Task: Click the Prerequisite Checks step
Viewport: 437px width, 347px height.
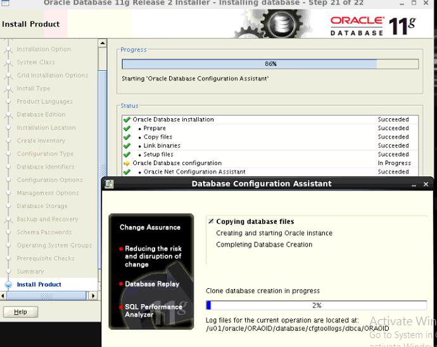Action: pos(46,259)
